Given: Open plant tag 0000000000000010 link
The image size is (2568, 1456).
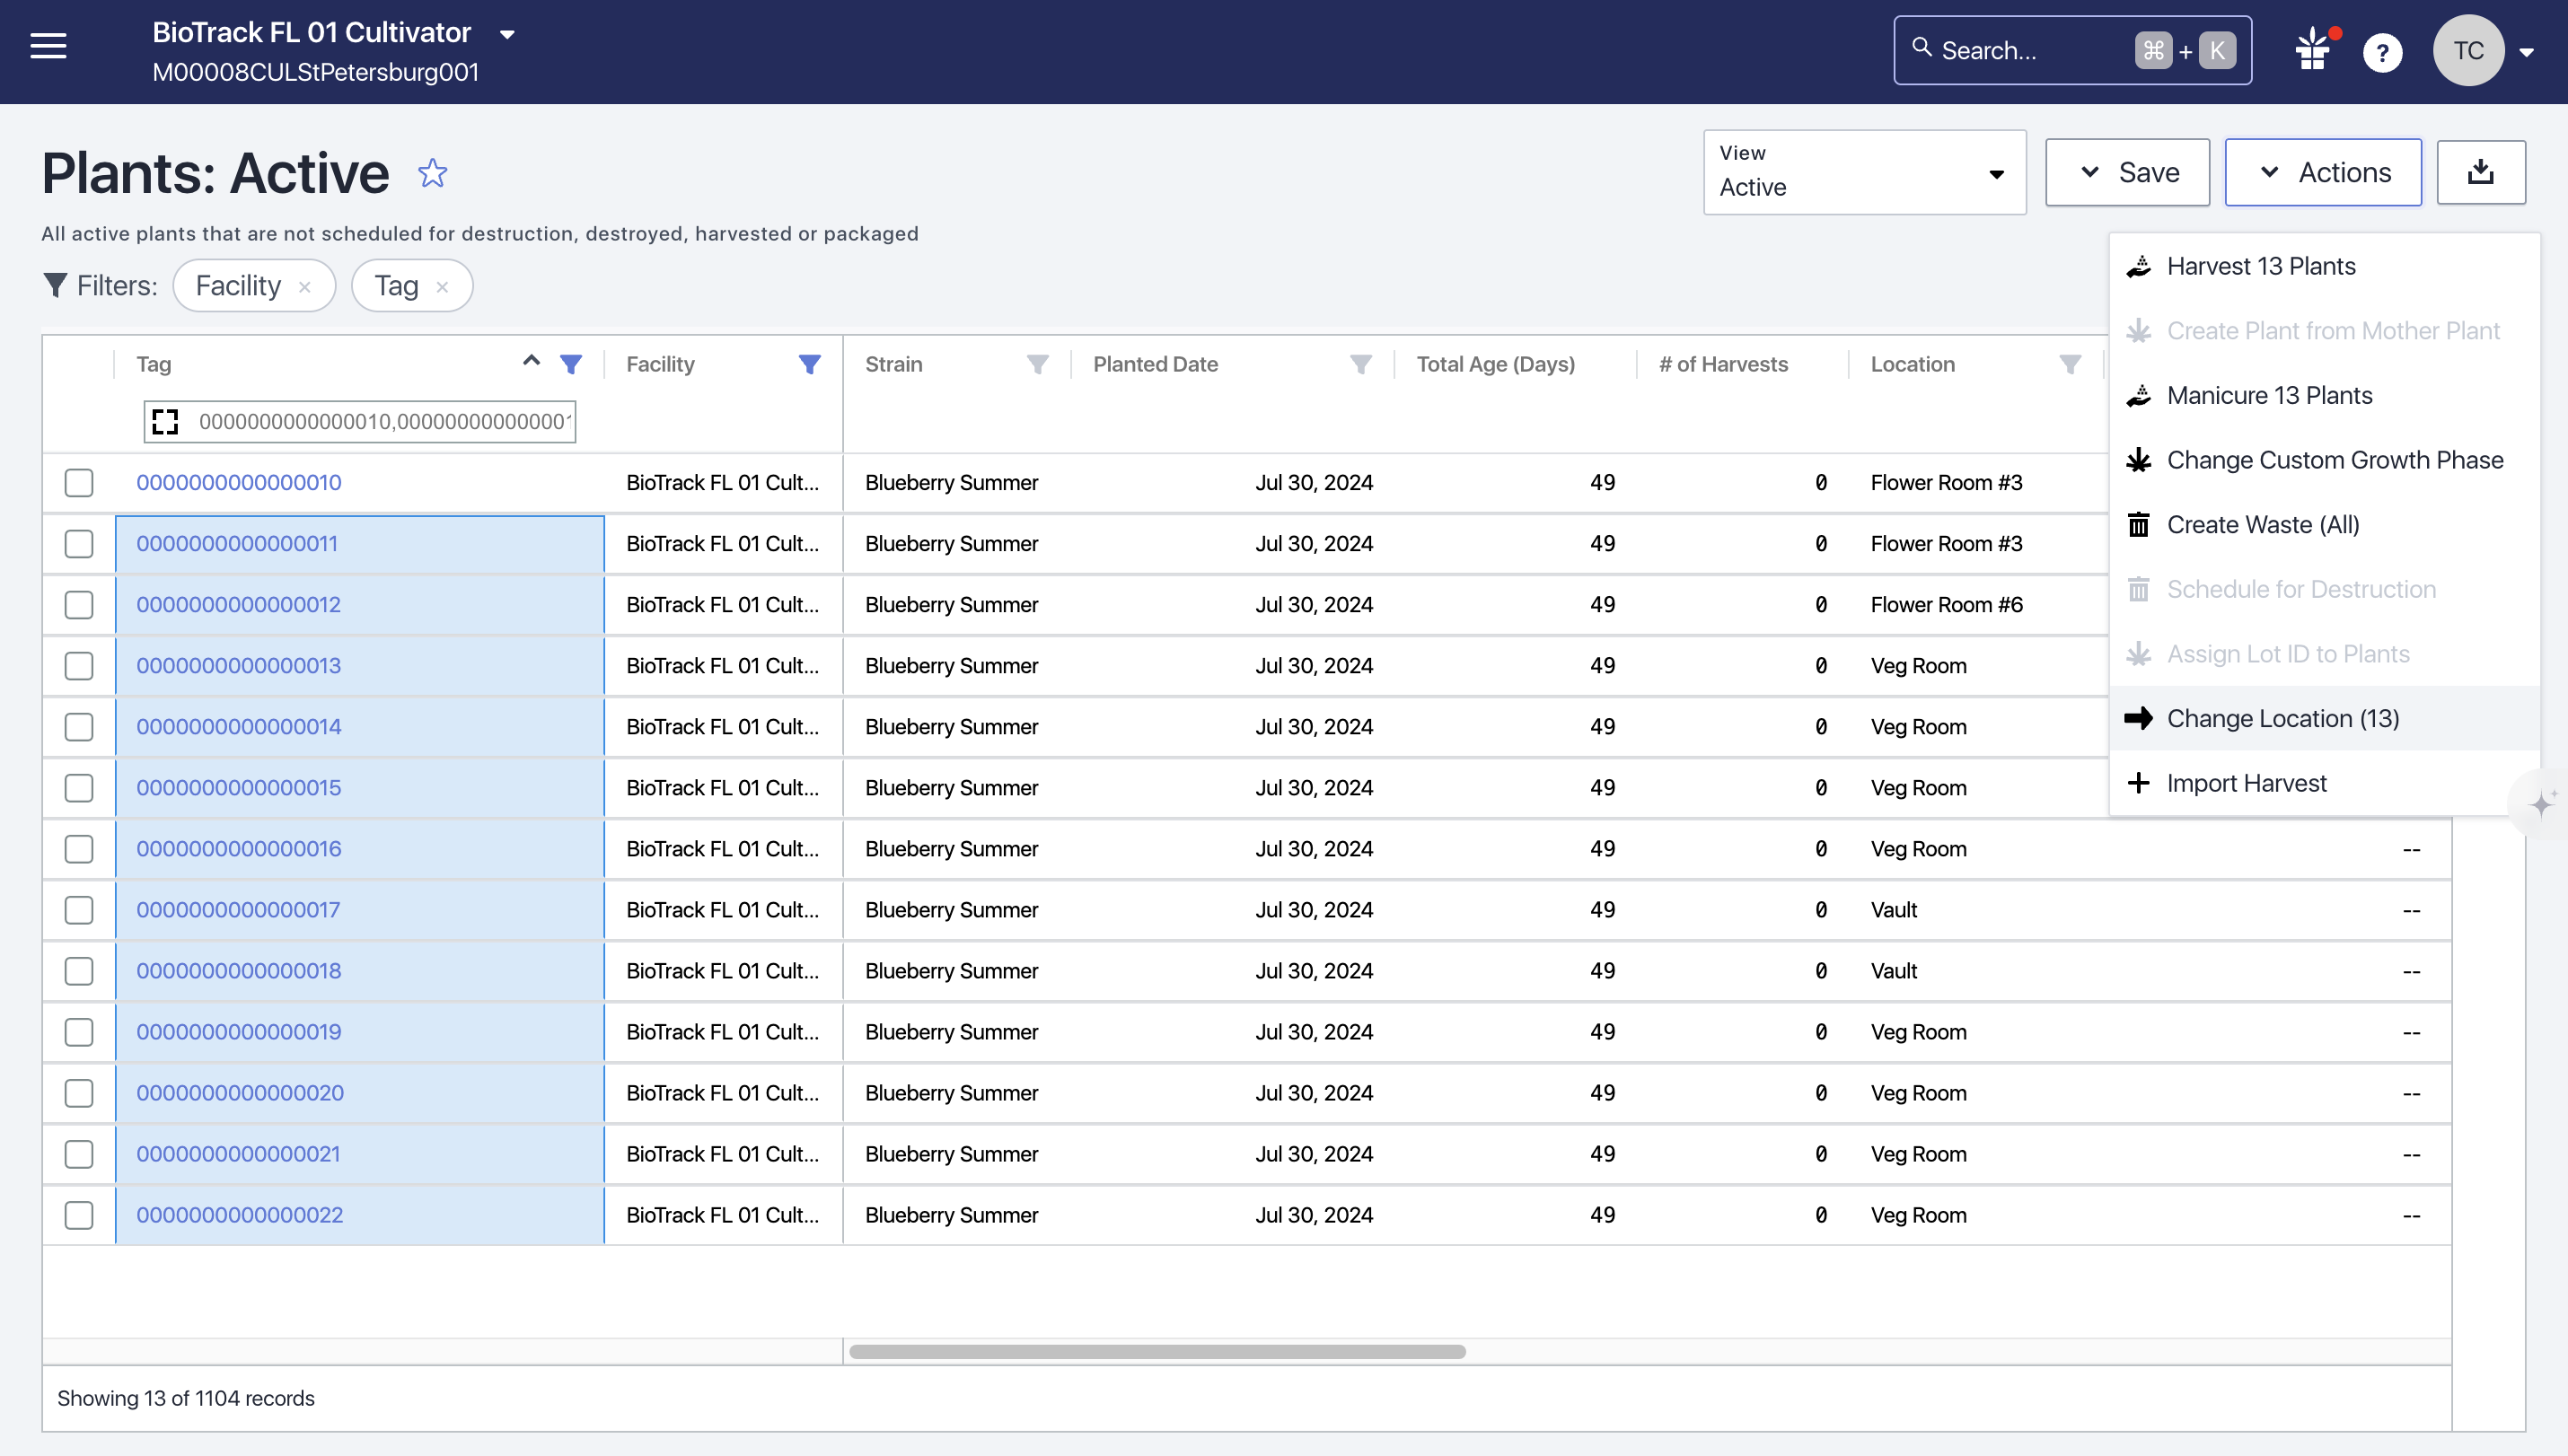Looking at the screenshot, I should [x=239, y=483].
